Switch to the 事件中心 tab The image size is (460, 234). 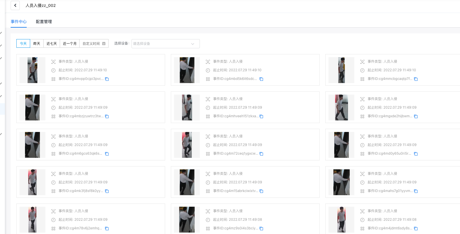[x=19, y=22]
